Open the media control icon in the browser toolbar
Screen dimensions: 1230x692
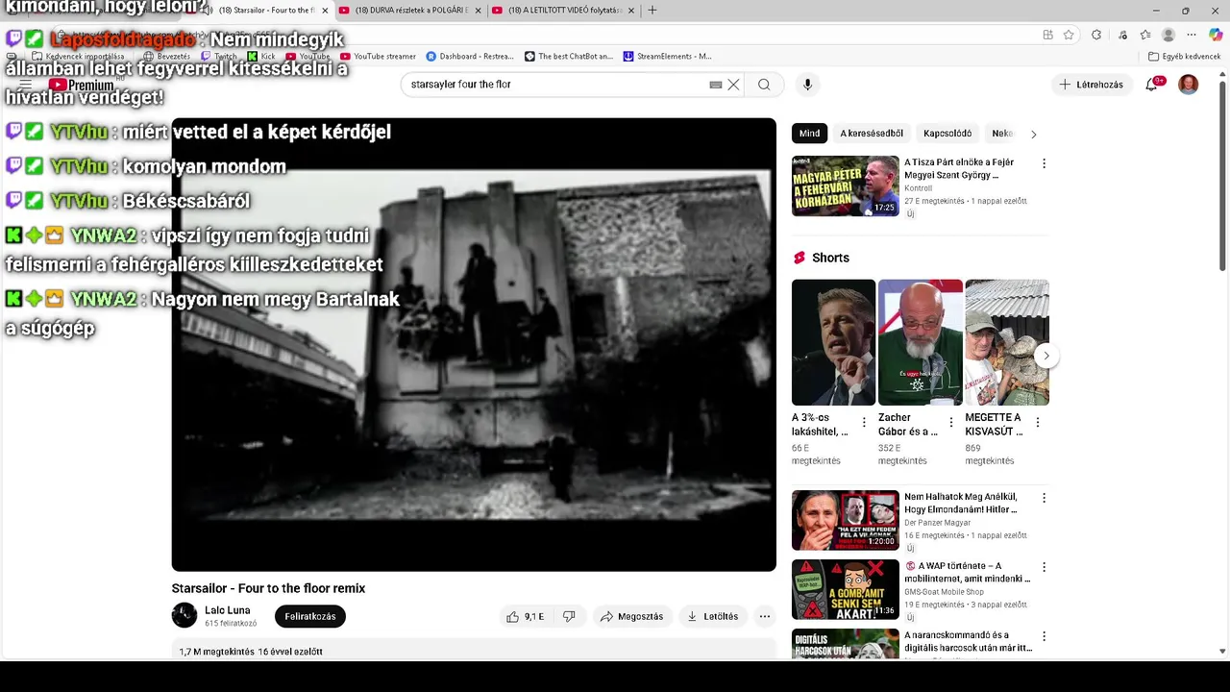tap(1122, 35)
